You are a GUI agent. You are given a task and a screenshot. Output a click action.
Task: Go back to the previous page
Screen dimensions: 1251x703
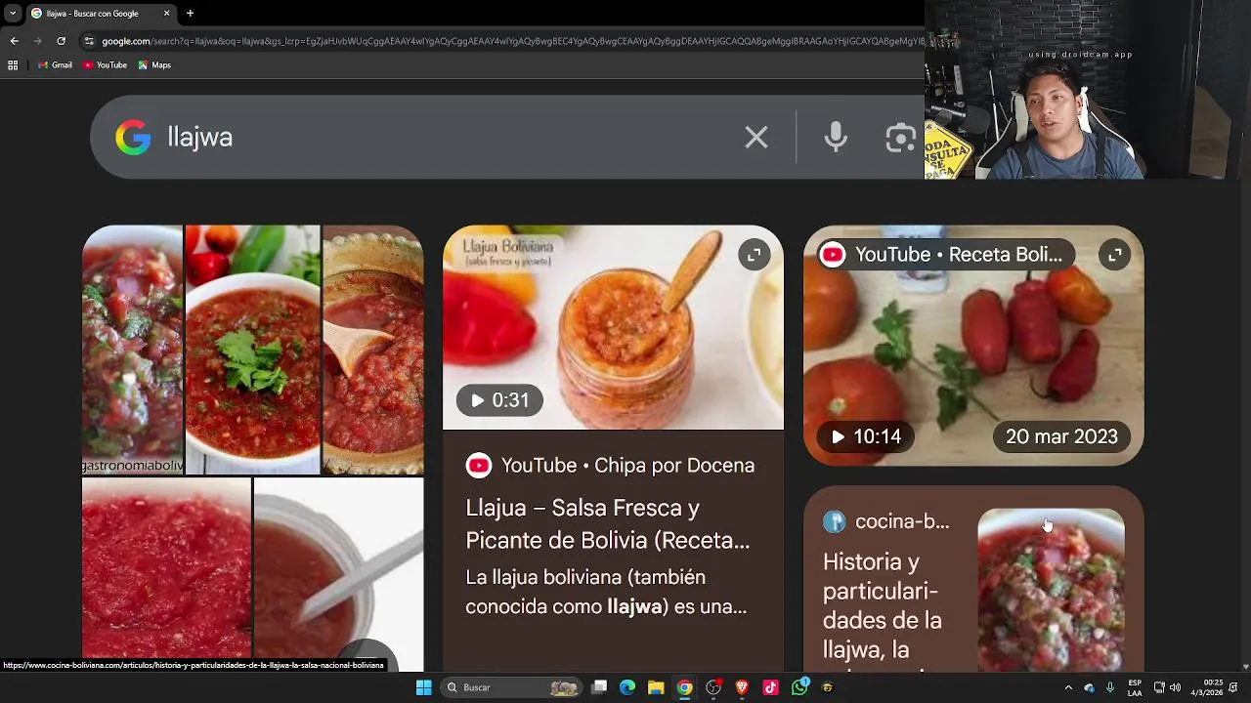coord(14,41)
